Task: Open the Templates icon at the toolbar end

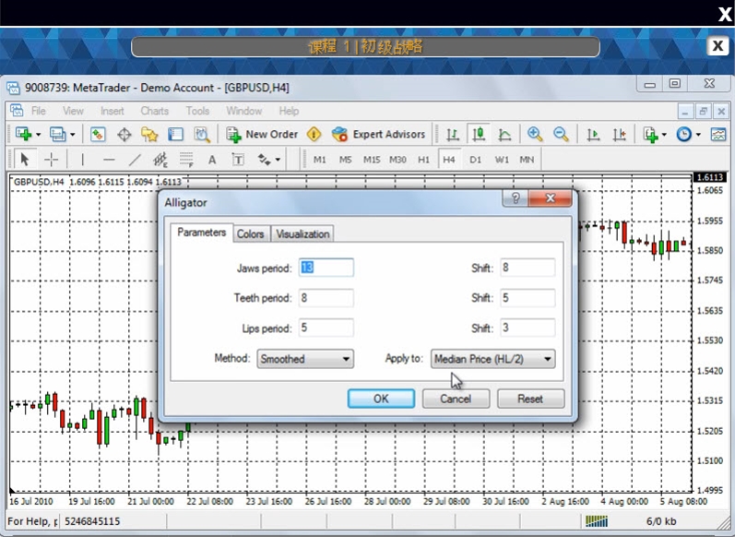Action: pyautogui.click(x=718, y=135)
